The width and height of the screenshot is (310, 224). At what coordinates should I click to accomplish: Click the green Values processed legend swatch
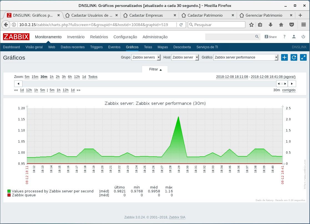click(x=9, y=191)
